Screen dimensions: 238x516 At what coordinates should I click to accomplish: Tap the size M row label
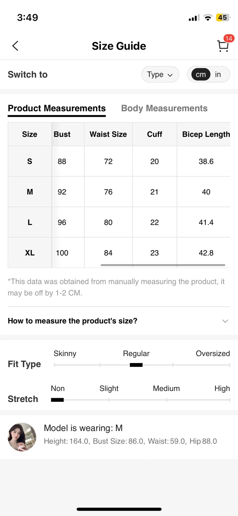30,192
